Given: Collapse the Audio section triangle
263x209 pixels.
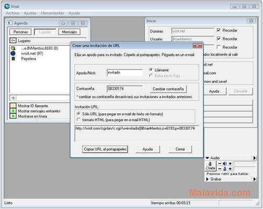Looking at the screenshot, I should click(207, 158).
